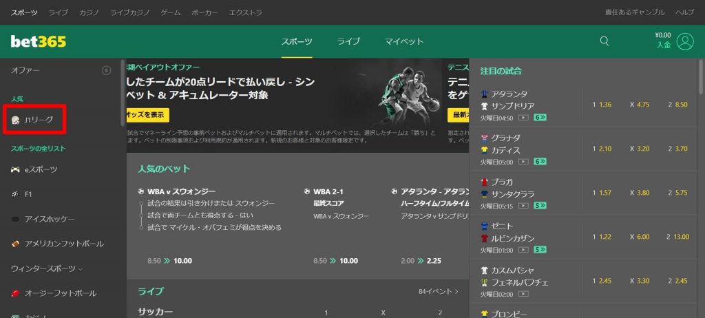Click the 入金 deposit link
This screenshot has width=705, height=318.
663,45
